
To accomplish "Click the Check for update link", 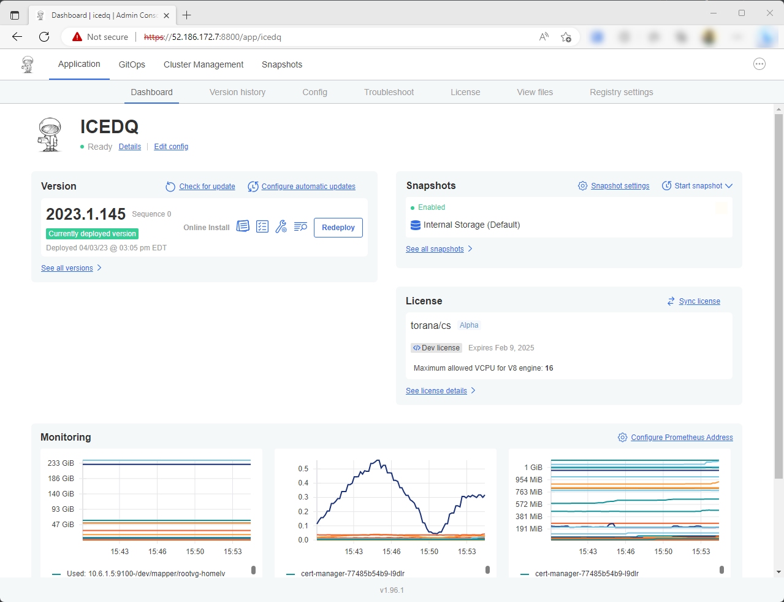I will [207, 187].
